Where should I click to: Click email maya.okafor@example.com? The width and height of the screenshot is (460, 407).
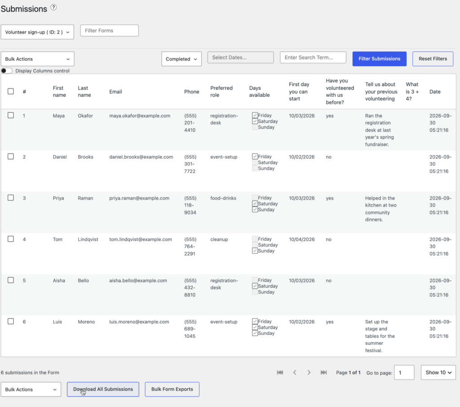coord(140,115)
